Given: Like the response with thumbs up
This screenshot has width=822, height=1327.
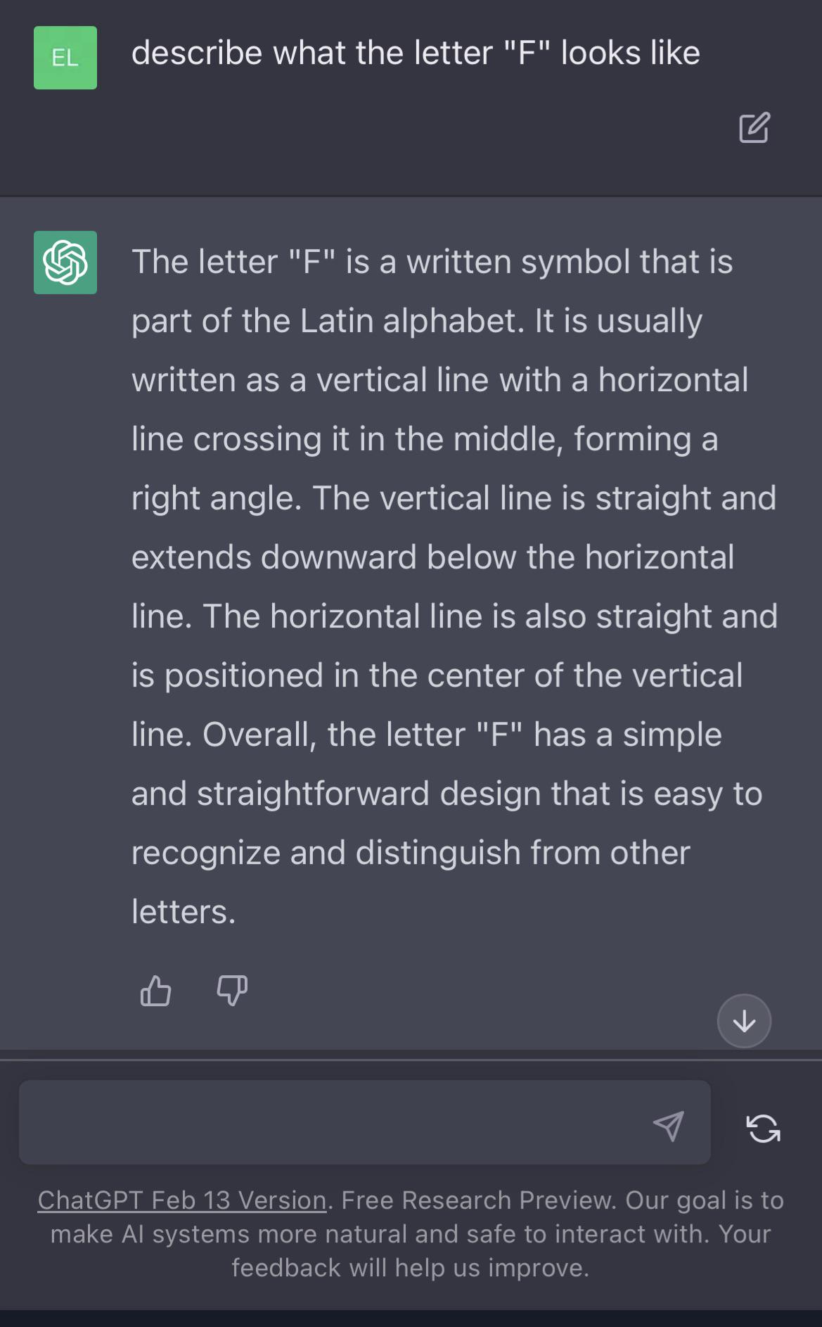Looking at the screenshot, I should pos(155,991).
